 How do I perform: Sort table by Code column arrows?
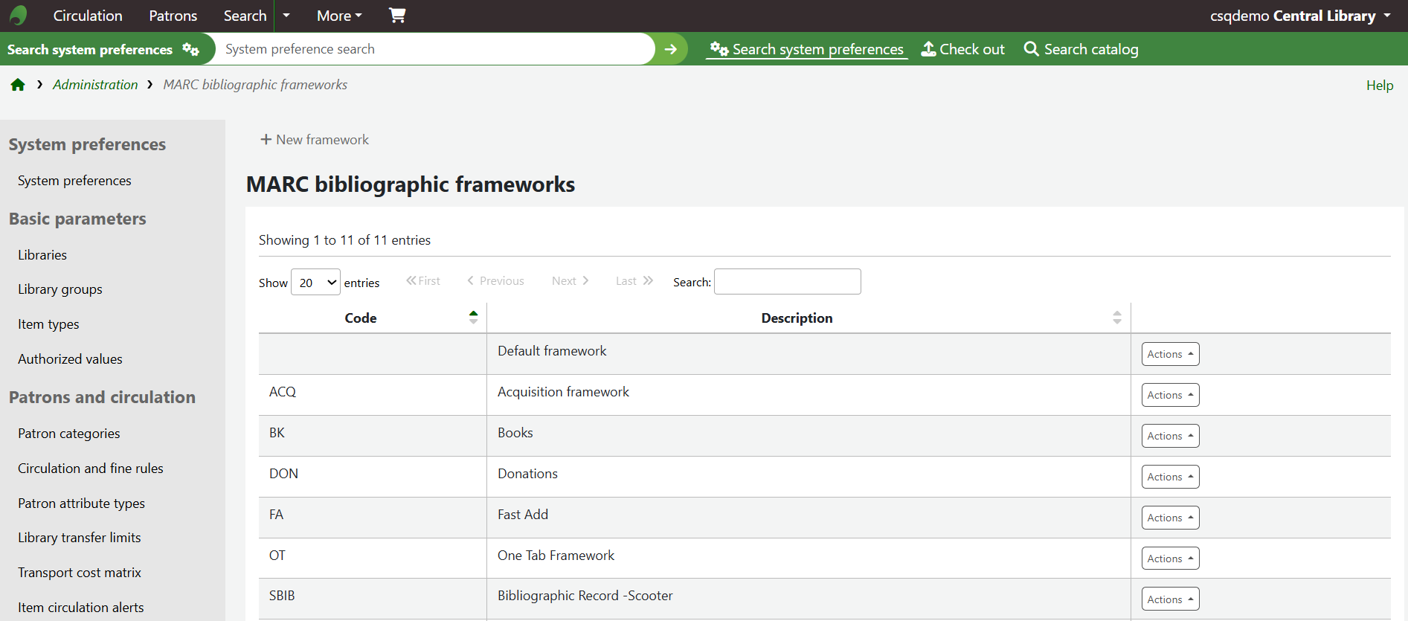(x=473, y=318)
